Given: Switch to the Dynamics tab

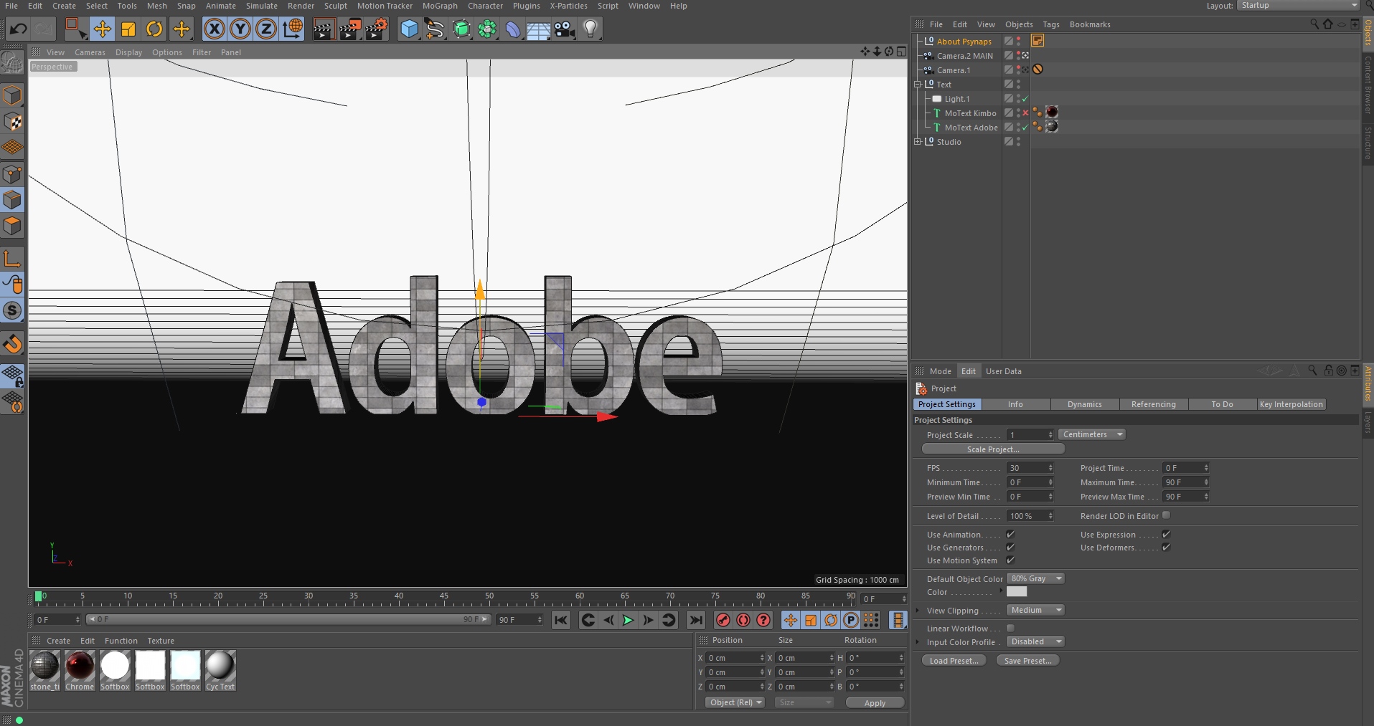Looking at the screenshot, I should pyautogui.click(x=1084, y=404).
